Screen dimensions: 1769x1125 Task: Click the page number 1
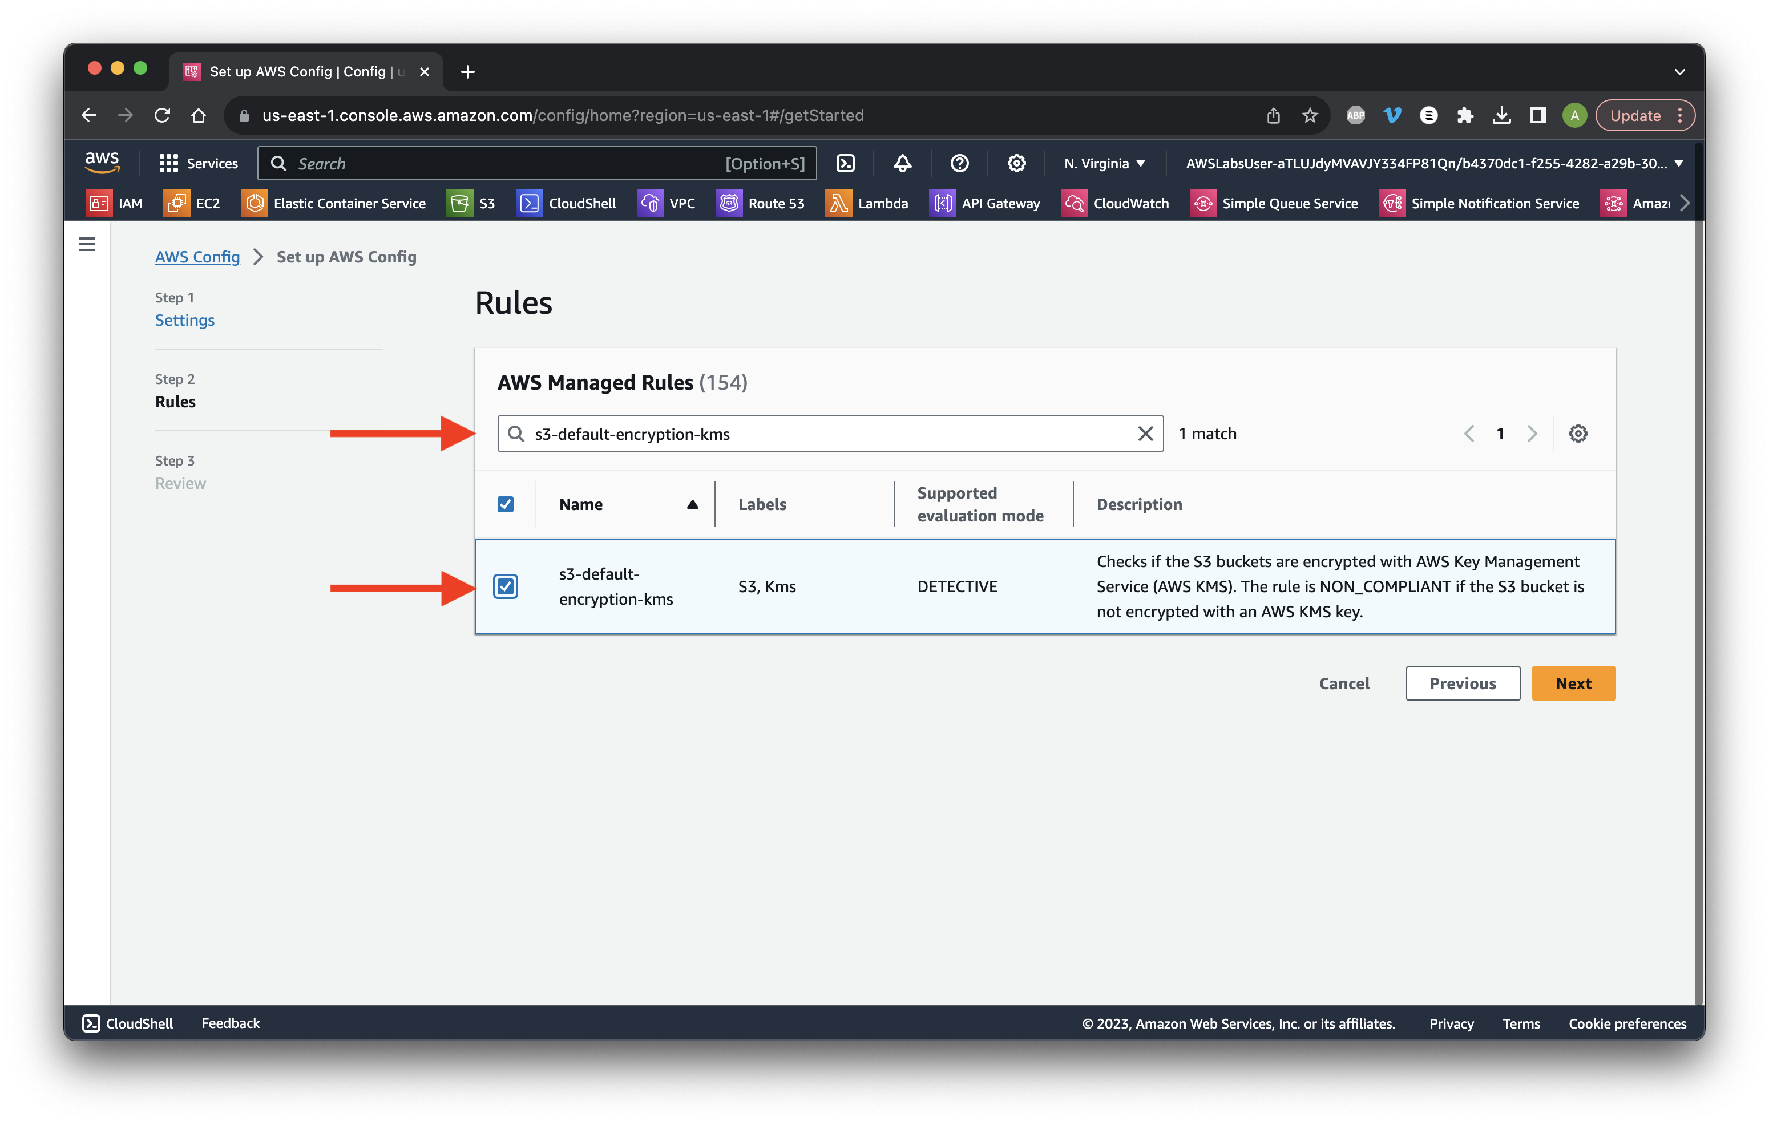1500,434
